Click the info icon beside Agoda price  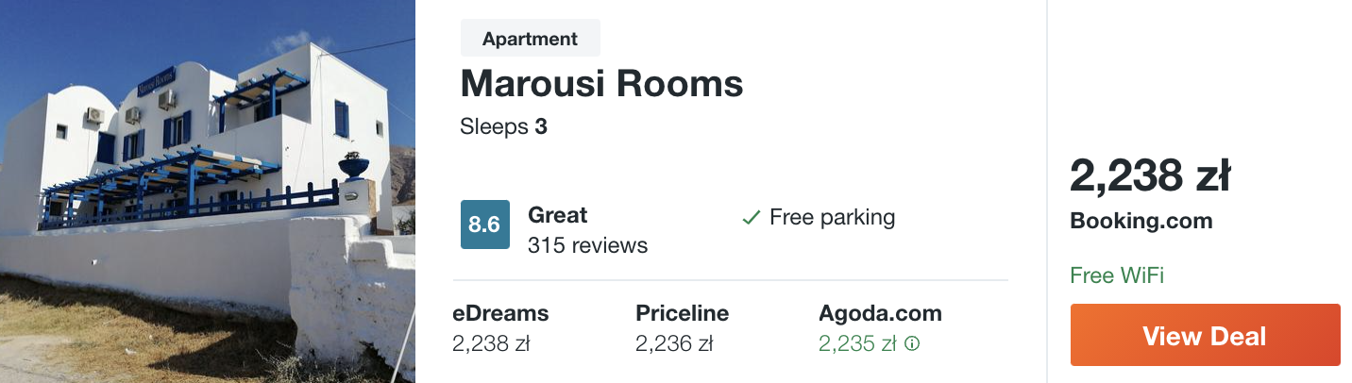point(912,344)
